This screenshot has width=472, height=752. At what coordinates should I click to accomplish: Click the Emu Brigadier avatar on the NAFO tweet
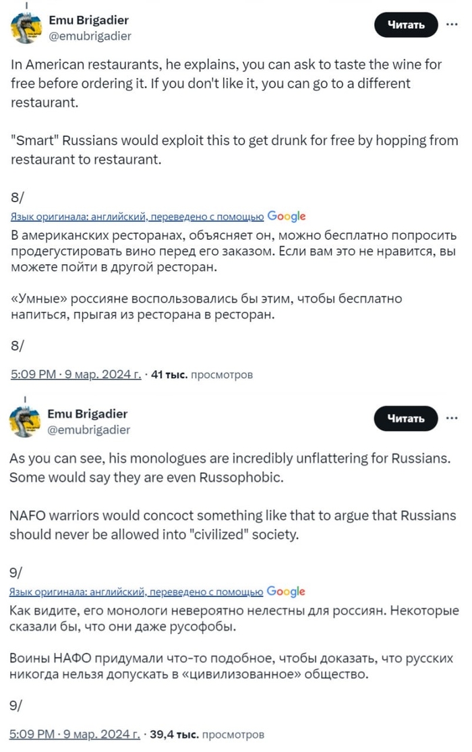(25, 420)
